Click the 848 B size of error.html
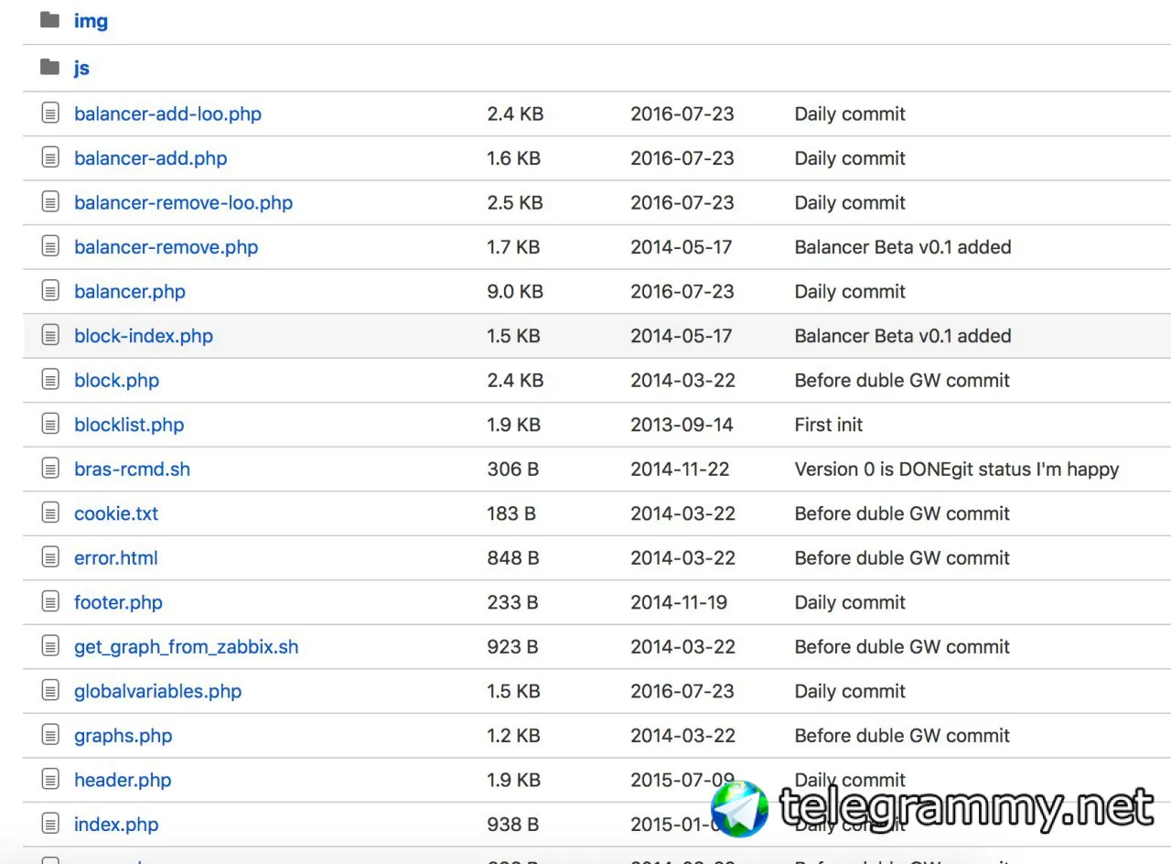Viewport: 1171px width, 864px height. coord(512,558)
